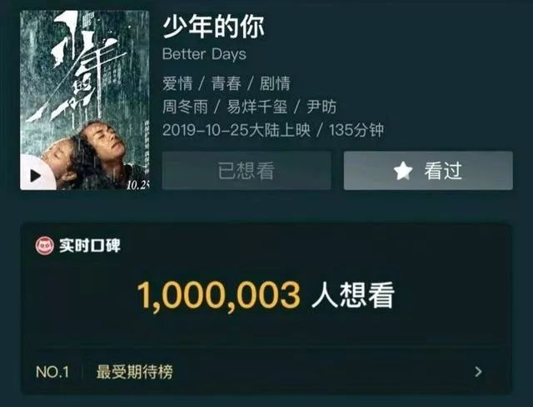
Task: Toggle the 已想看 button
Action: click(x=247, y=170)
